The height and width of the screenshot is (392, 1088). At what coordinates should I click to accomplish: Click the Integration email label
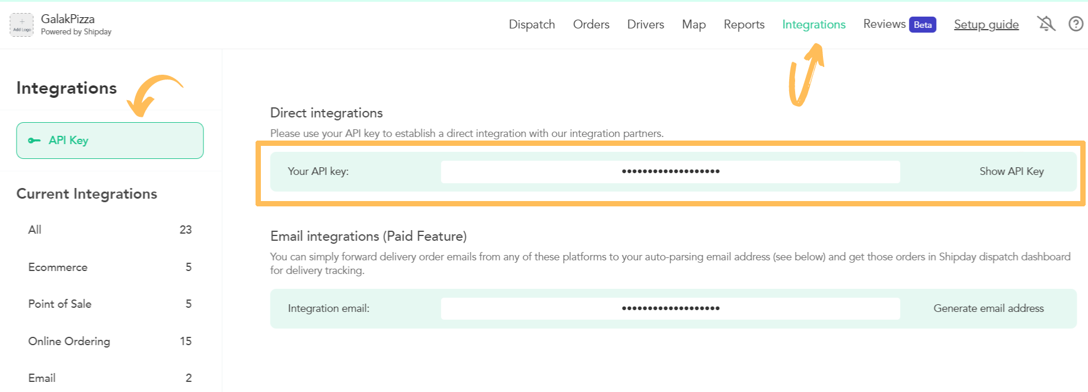pyautogui.click(x=328, y=308)
